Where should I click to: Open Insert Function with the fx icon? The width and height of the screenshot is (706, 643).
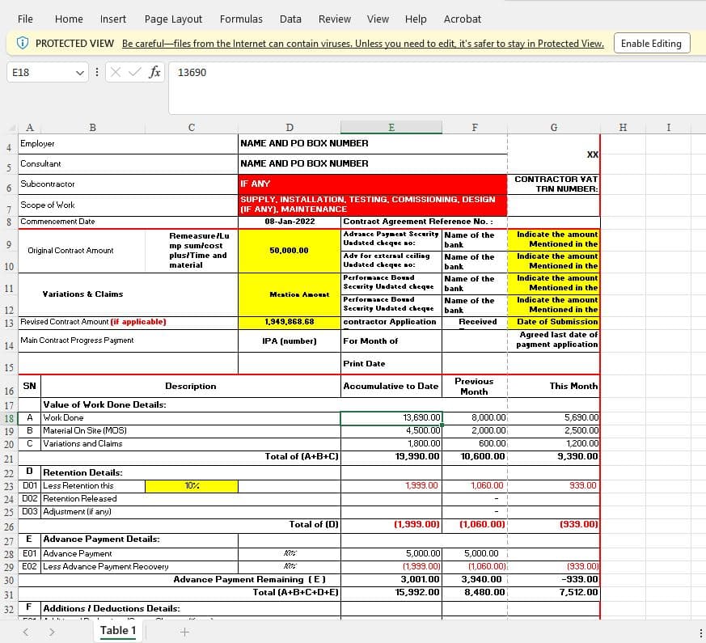pyautogui.click(x=154, y=72)
